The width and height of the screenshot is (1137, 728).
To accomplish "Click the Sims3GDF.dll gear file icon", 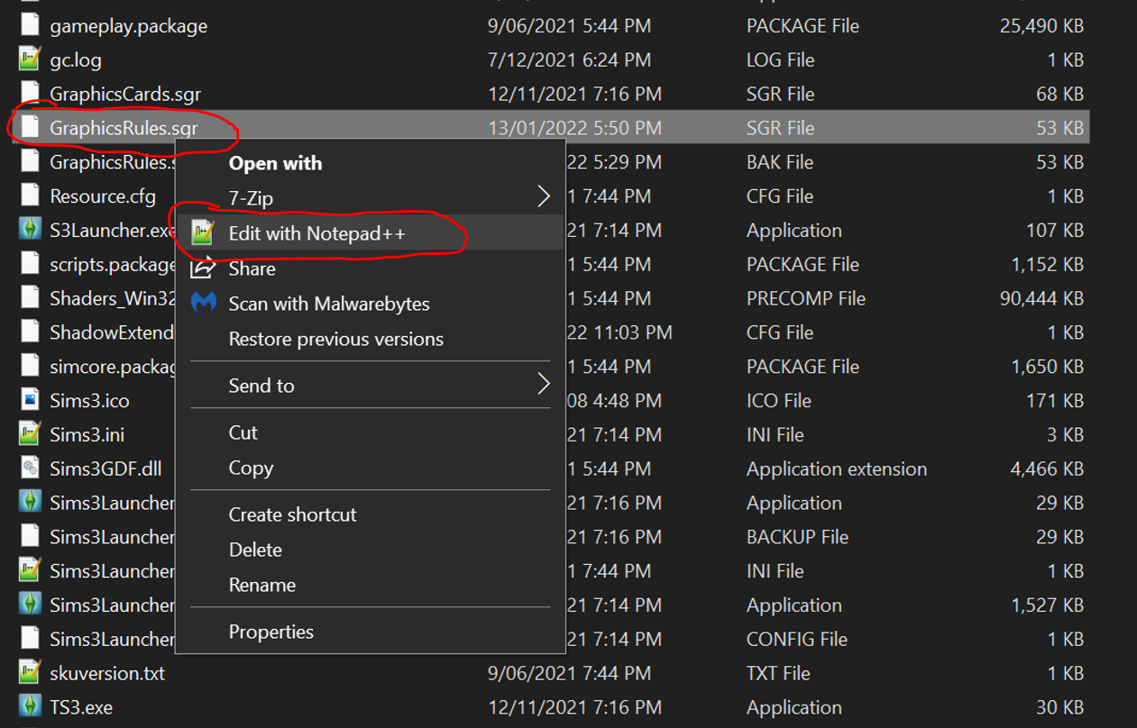I will 30,469.
